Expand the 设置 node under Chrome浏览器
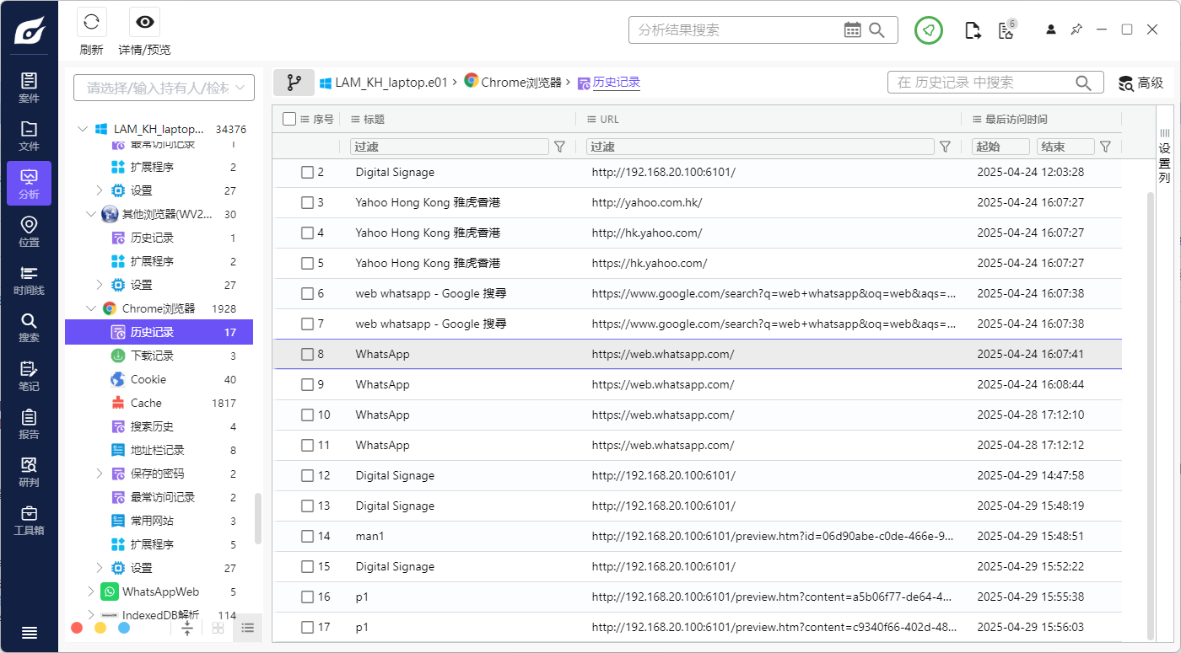 click(100, 568)
